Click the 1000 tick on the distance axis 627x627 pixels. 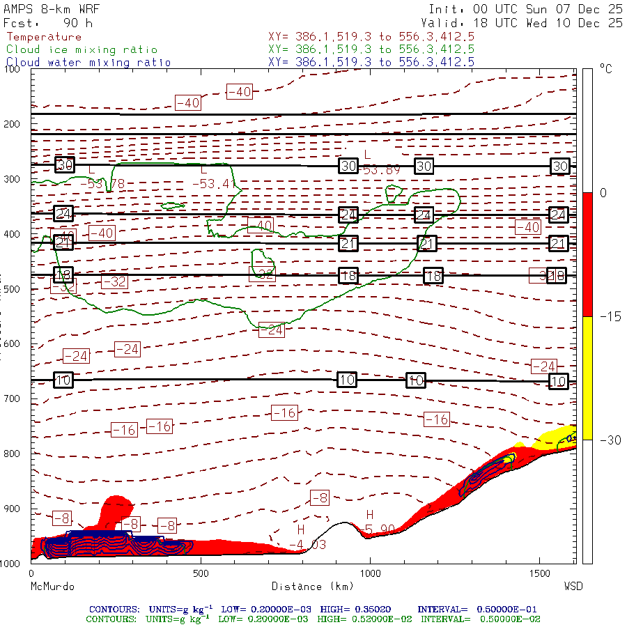(371, 573)
